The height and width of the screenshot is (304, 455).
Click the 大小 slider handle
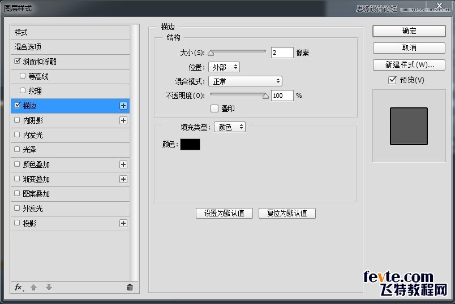(x=211, y=53)
